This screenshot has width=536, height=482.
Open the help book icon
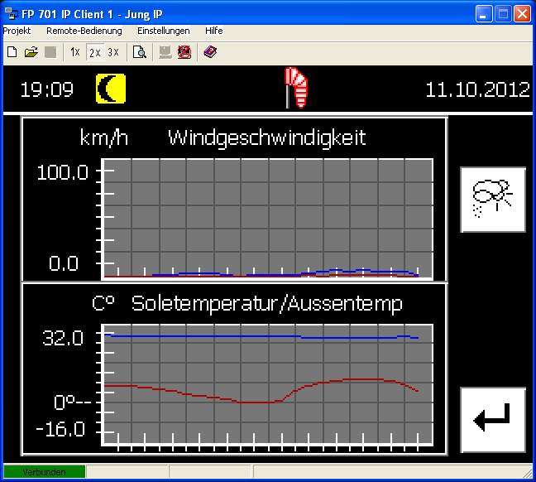[x=210, y=52]
